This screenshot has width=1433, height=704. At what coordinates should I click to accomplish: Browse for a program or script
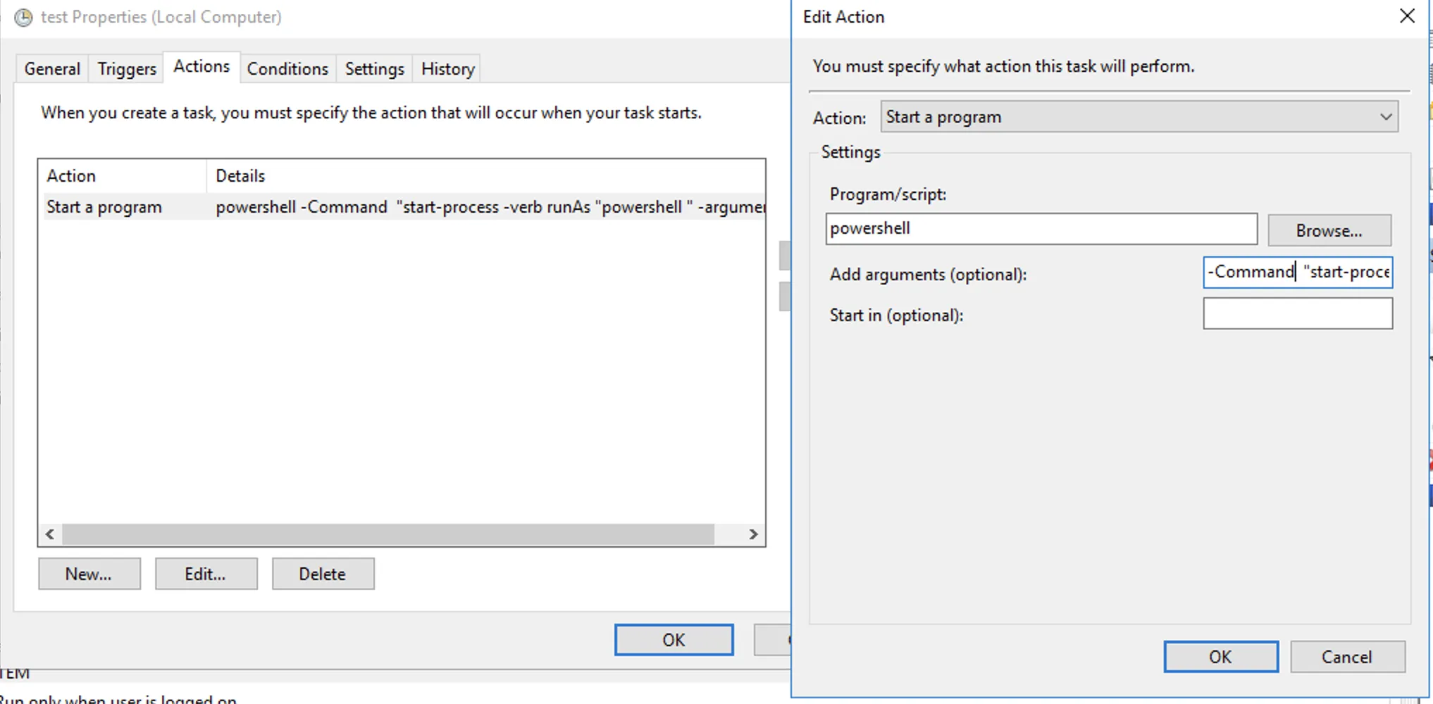click(1329, 230)
